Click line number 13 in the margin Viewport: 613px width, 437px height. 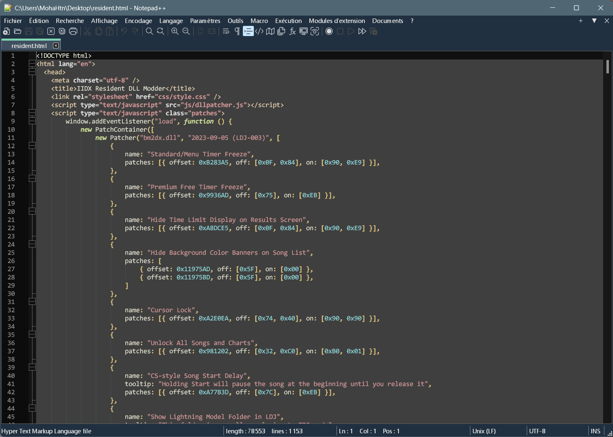click(x=11, y=154)
